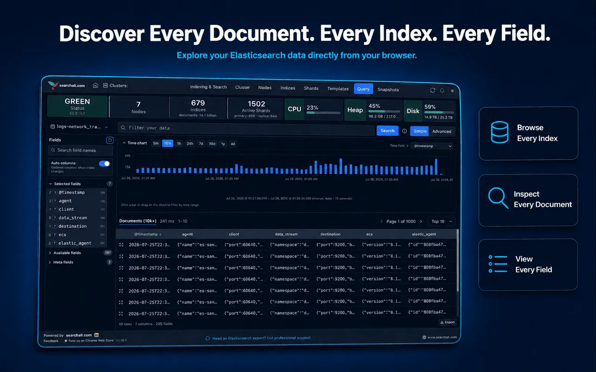Screen dimensions: 596x372
Task: Click the searchali.com bird logo
Action: [53, 85]
